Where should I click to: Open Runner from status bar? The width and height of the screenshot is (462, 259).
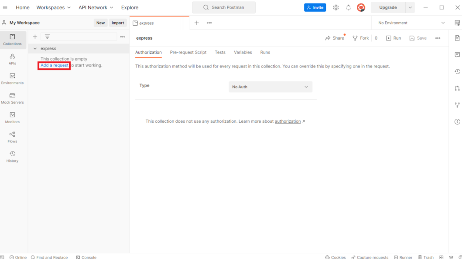[x=403, y=257]
